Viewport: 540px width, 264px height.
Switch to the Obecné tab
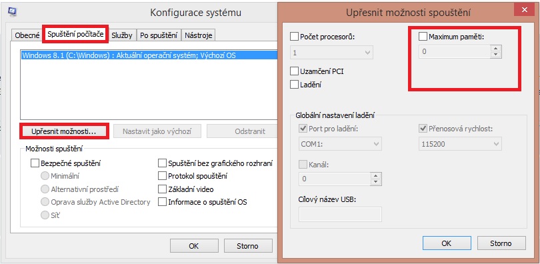tap(27, 35)
